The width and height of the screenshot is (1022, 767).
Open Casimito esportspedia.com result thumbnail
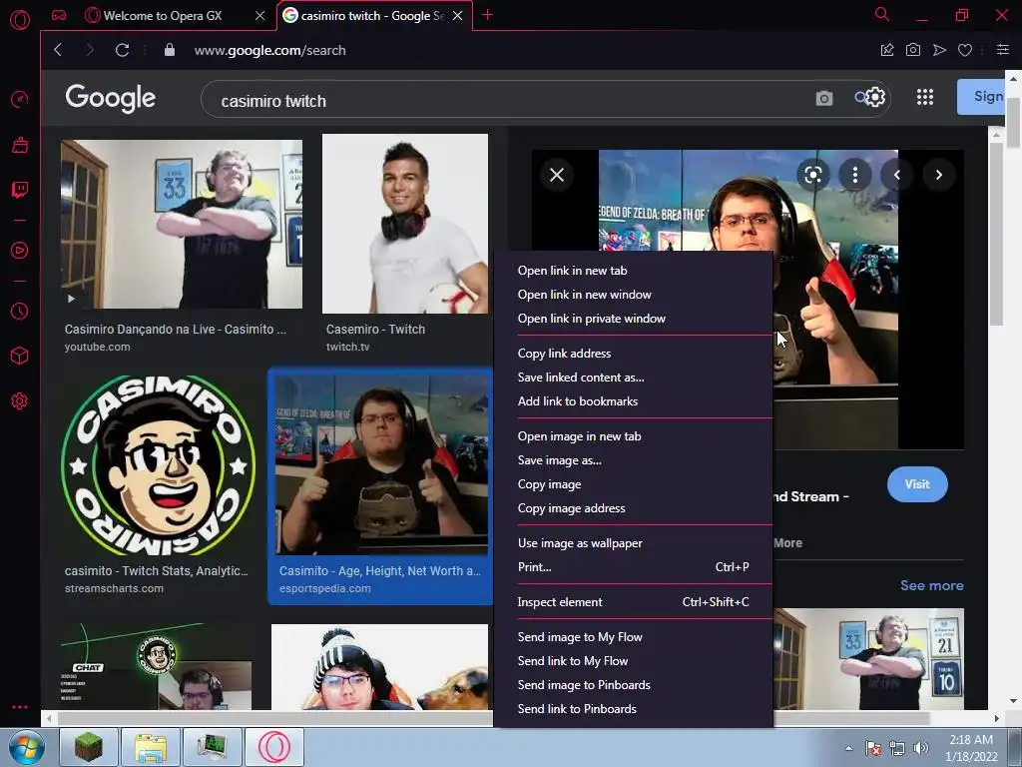tap(381, 465)
